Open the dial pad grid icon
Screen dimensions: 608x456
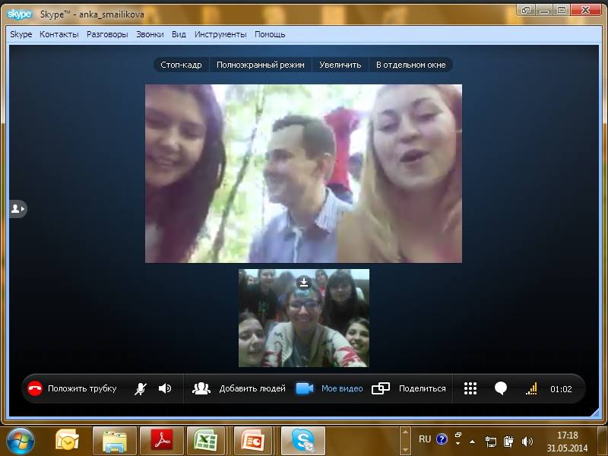point(470,388)
